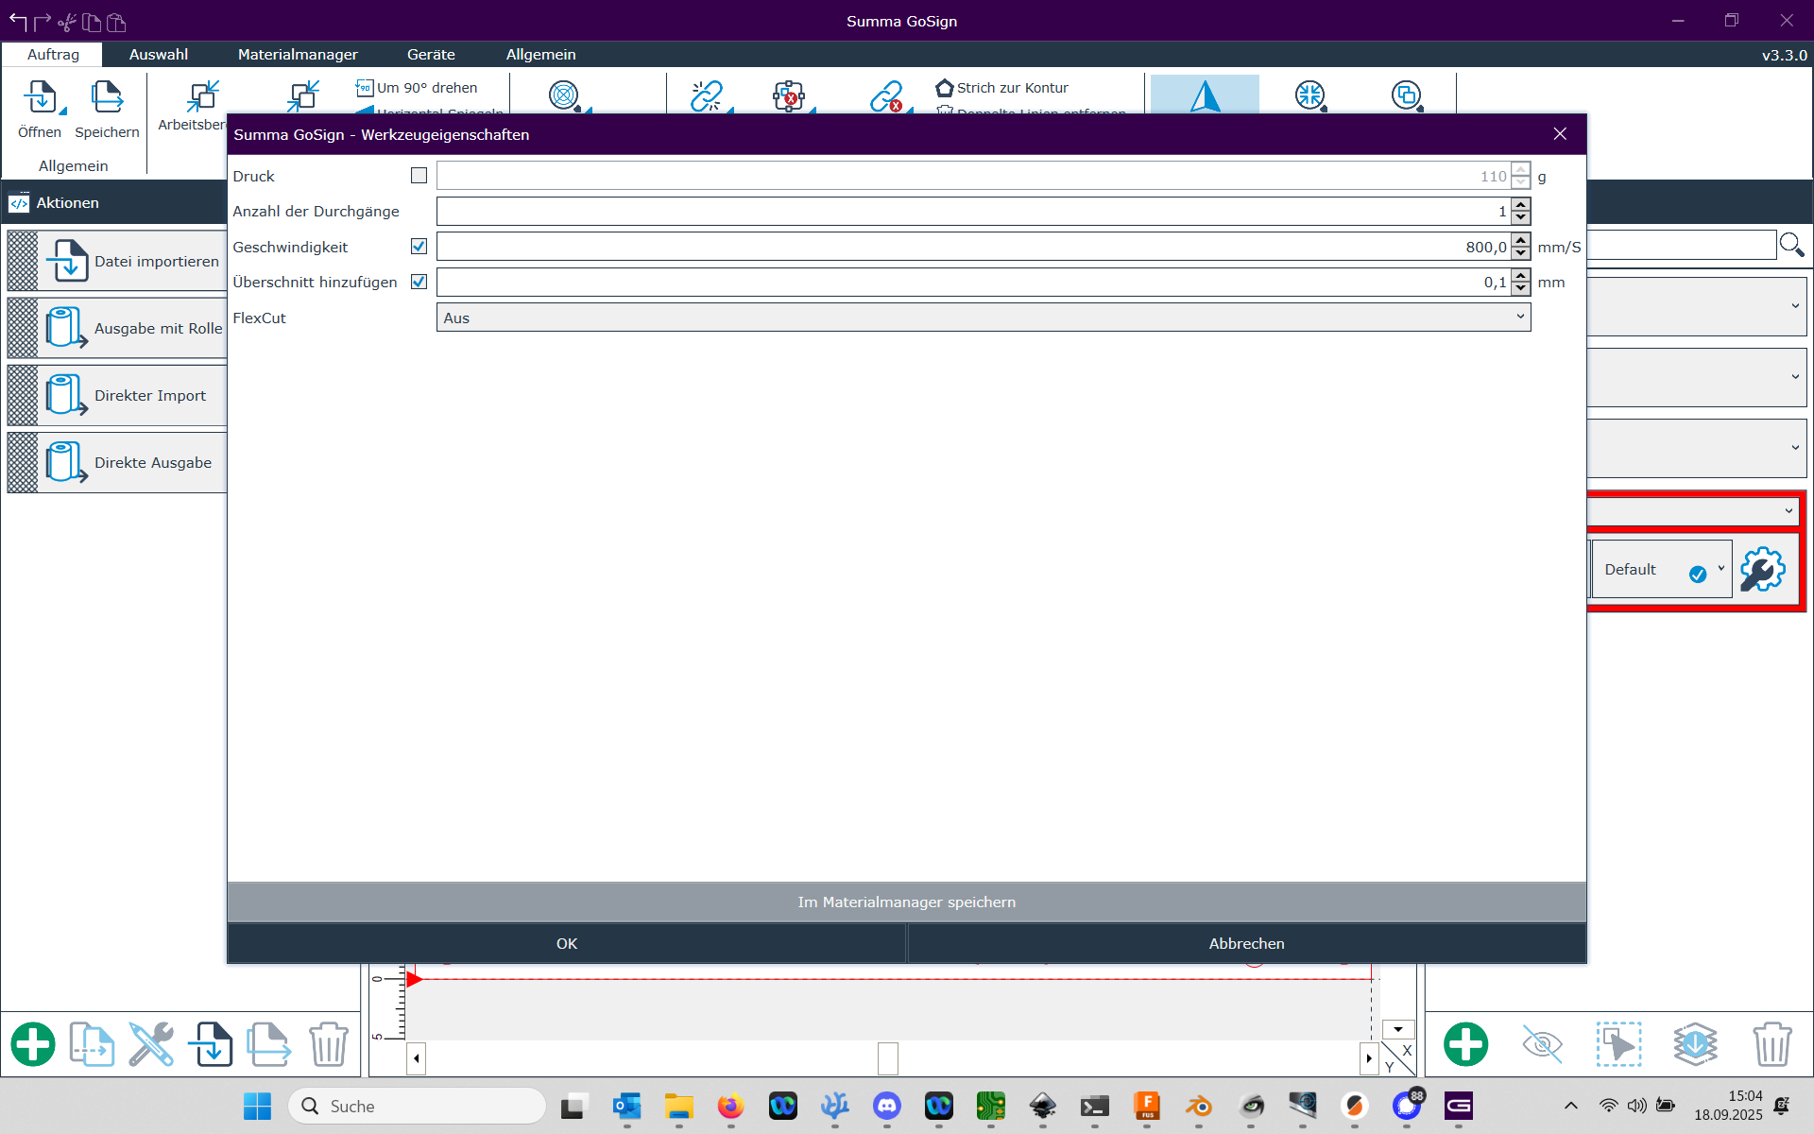Screen dimensions: 1814x1134
Task: Click the Abbrechen button
Action: (x=1247, y=943)
